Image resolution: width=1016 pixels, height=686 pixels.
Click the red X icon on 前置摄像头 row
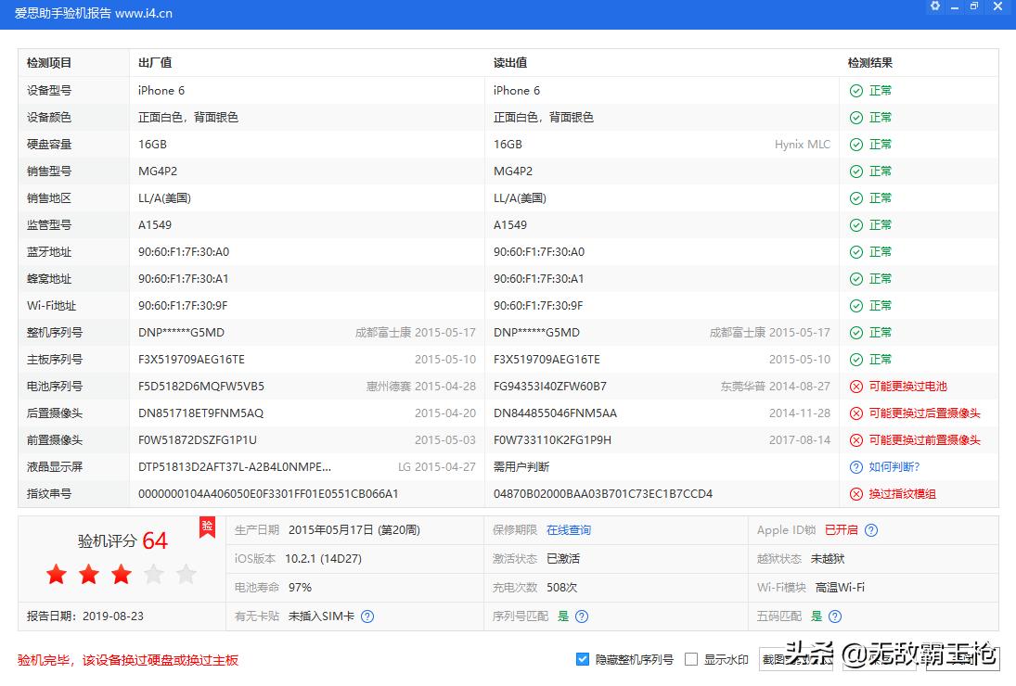point(855,439)
